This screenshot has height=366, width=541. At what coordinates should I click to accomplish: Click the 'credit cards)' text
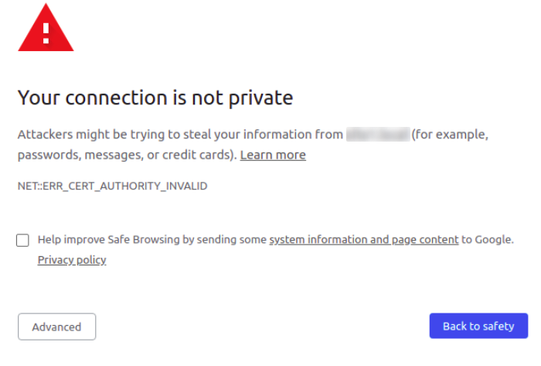199,155
